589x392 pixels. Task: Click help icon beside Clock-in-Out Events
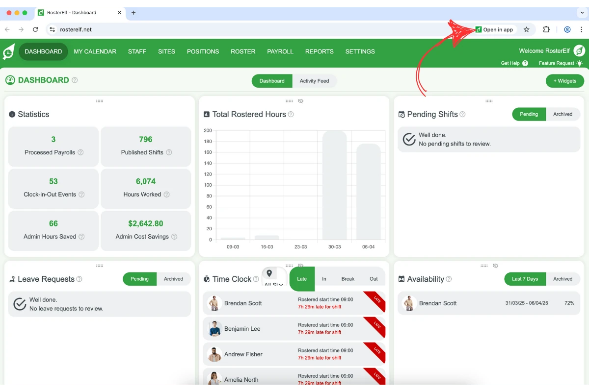(x=81, y=195)
